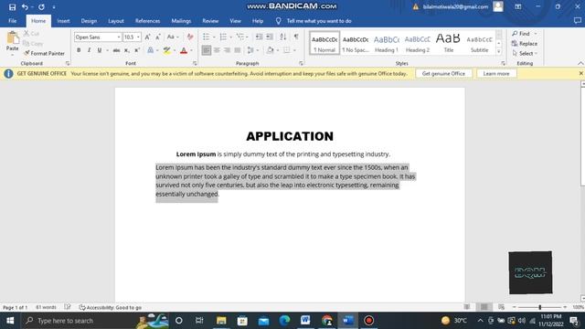Increase the paragraph indent
Screen dimensions: 585x329
pos(270,37)
